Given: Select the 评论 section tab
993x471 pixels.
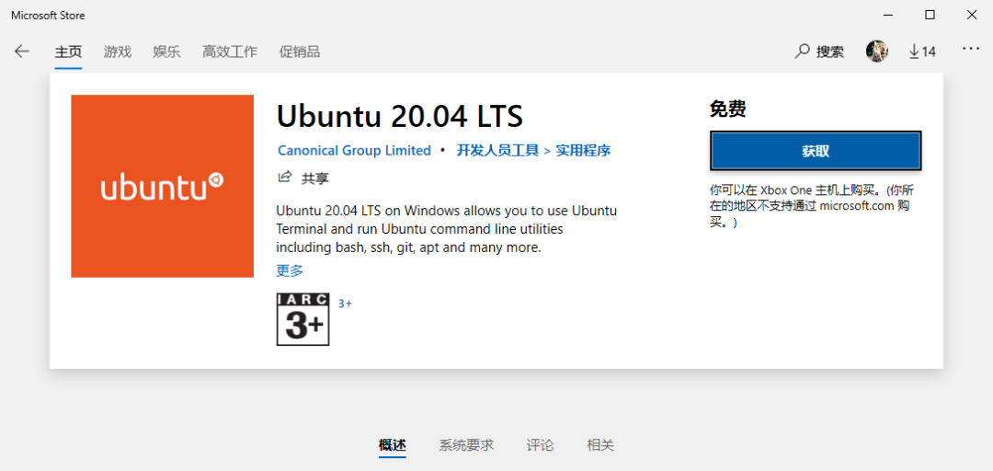Looking at the screenshot, I should coord(540,445).
